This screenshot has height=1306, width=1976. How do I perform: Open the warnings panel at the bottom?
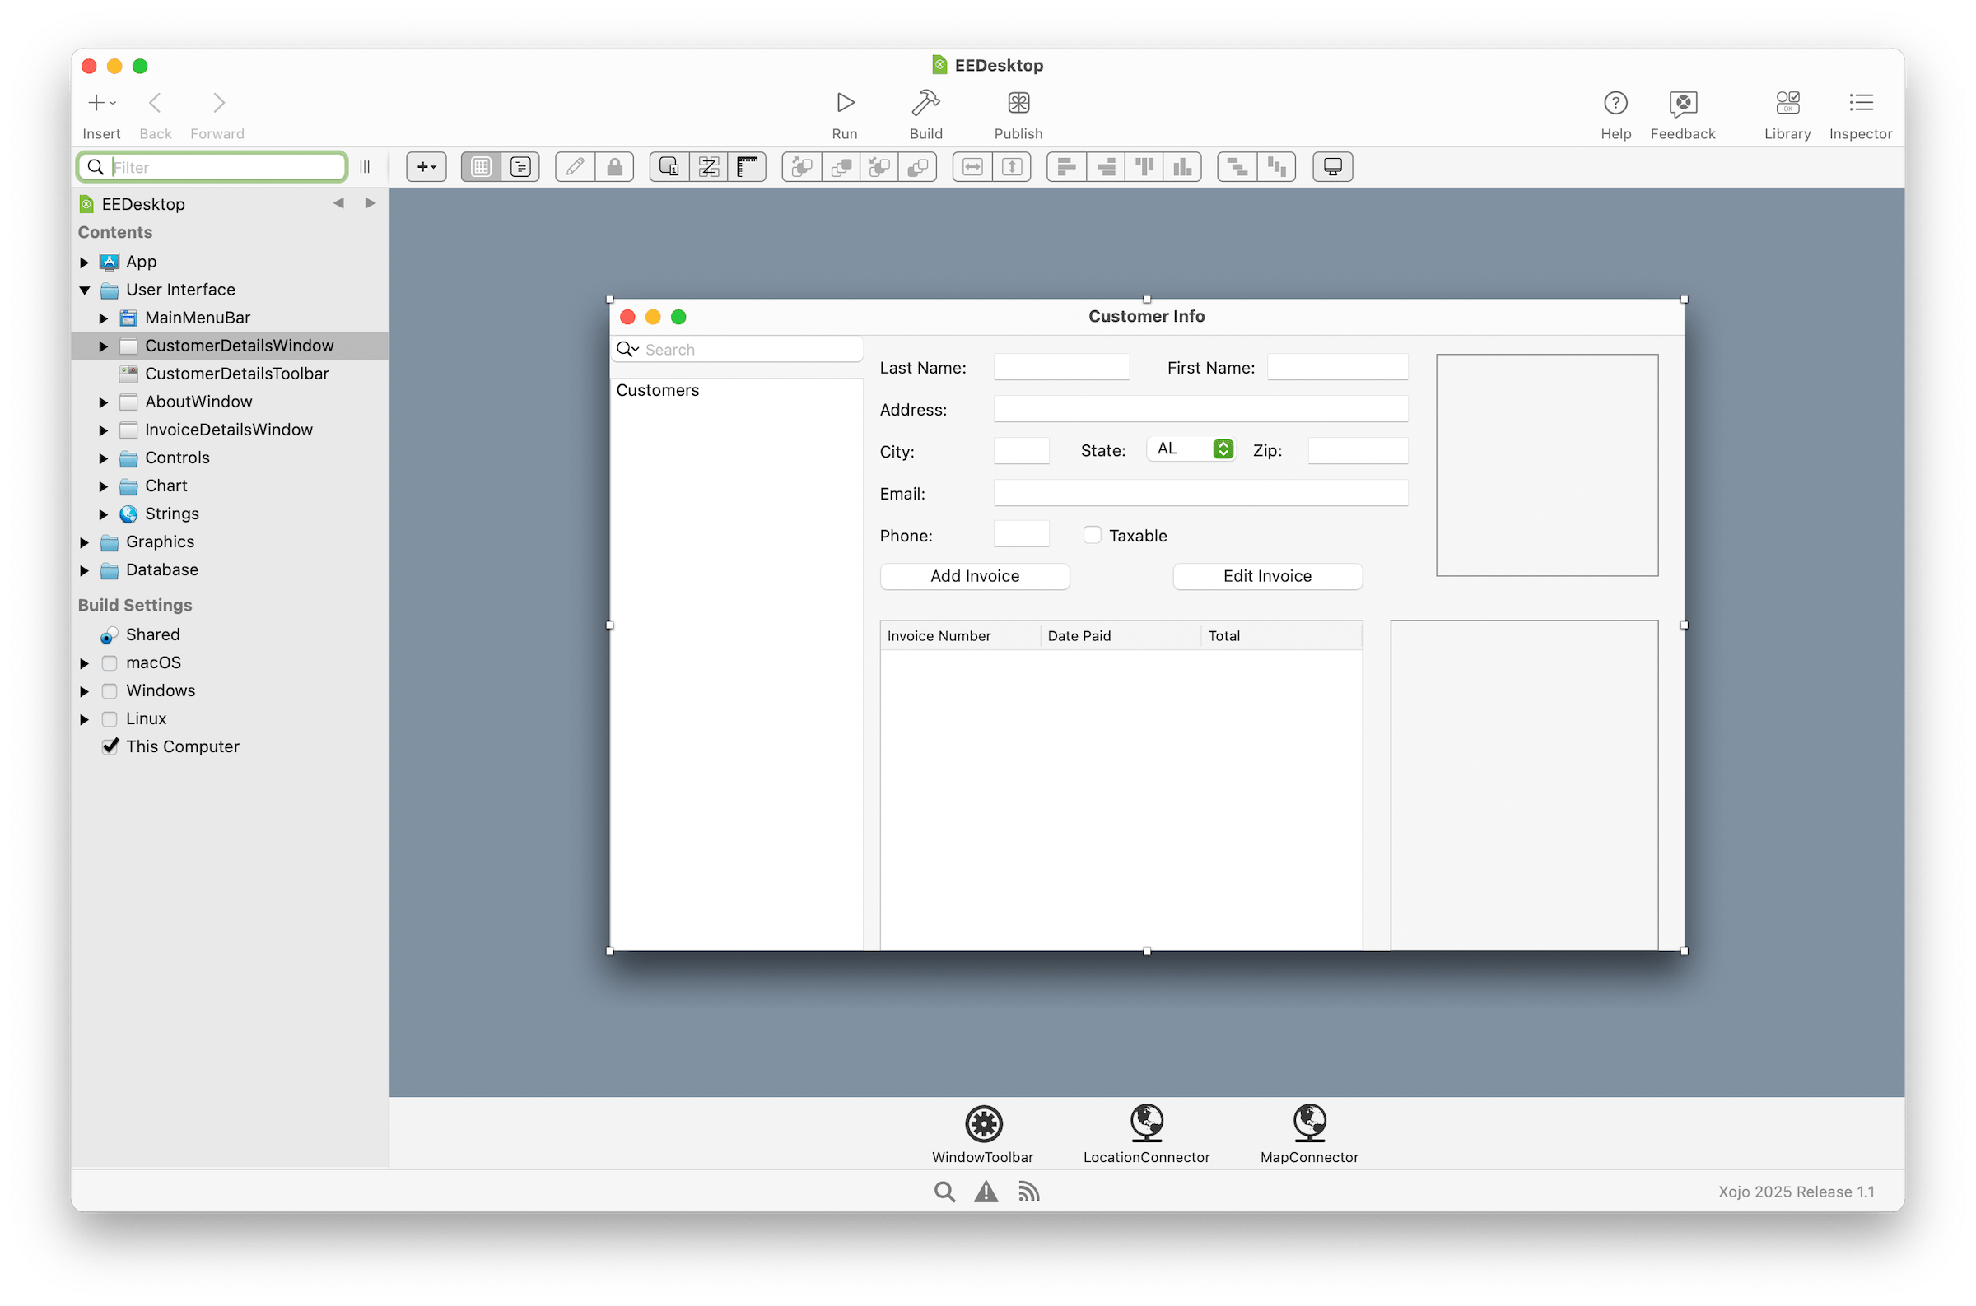986,1191
